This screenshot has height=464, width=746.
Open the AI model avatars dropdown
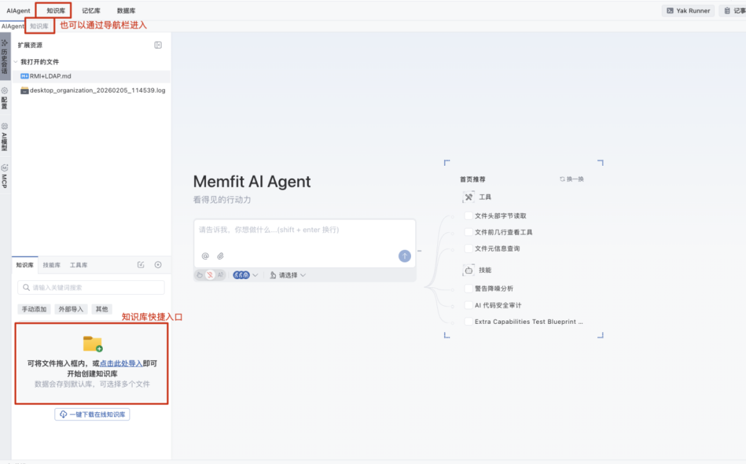[245, 275]
